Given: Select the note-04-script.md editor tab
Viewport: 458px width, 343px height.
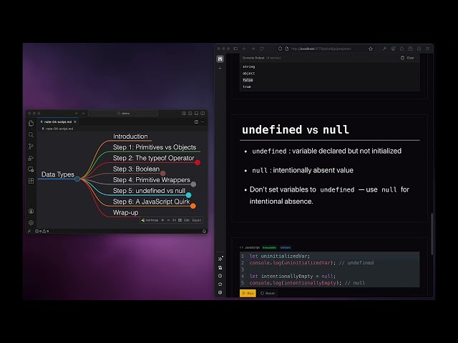Looking at the screenshot, I should point(58,121).
